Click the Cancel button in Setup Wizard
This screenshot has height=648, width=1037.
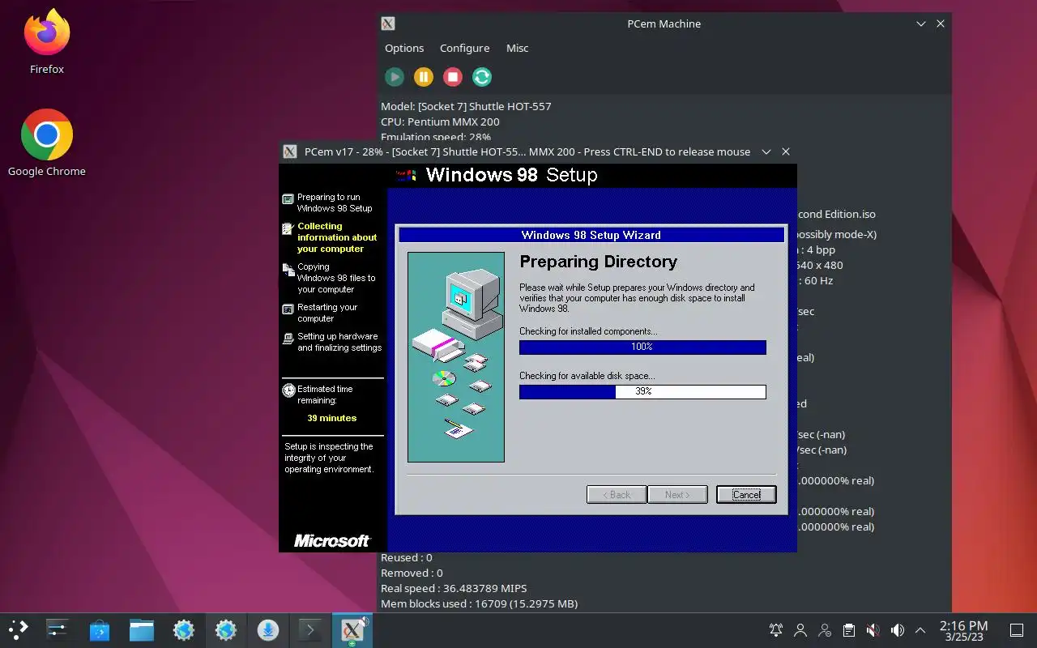pos(746,494)
